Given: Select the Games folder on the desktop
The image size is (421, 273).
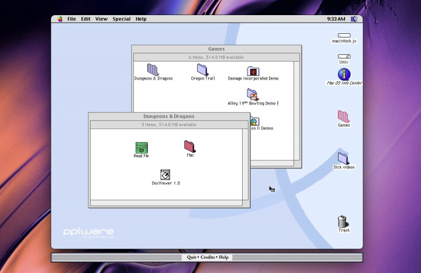Looking at the screenshot, I should pos(343,116).
